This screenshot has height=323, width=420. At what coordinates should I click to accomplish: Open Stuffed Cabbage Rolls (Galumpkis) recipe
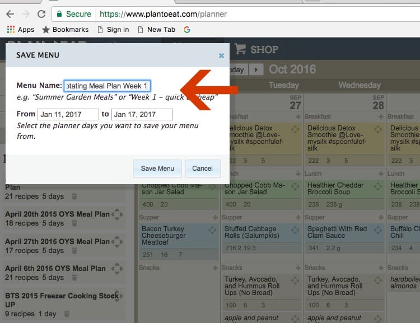[x=252, y=232]
